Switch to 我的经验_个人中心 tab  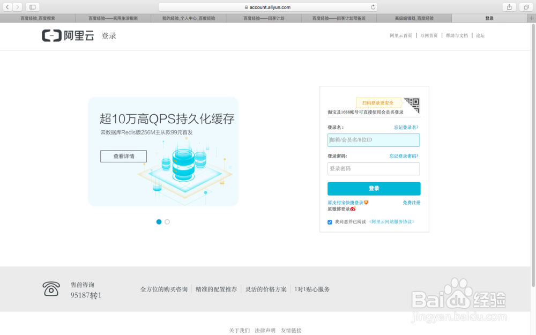coord(188,18)
